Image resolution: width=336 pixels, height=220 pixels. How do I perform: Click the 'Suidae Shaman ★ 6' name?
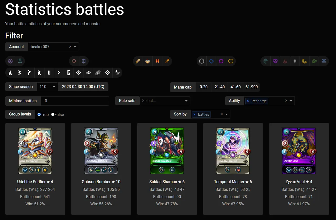click(167, 182)
